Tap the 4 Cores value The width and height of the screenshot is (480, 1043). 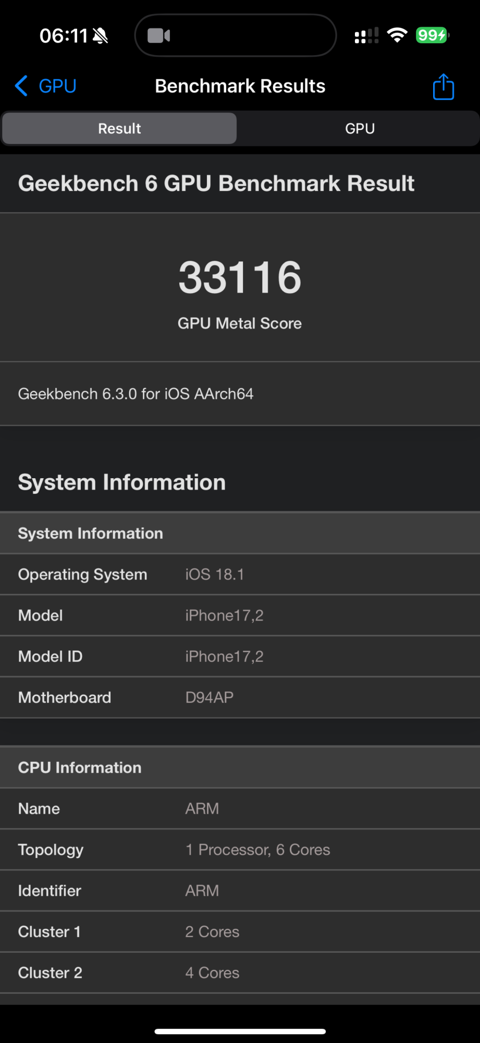coord(213,973)
